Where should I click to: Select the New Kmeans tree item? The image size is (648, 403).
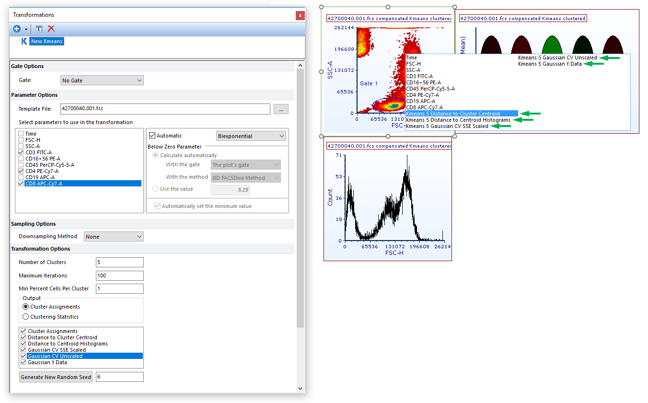[x=46, y=41]
